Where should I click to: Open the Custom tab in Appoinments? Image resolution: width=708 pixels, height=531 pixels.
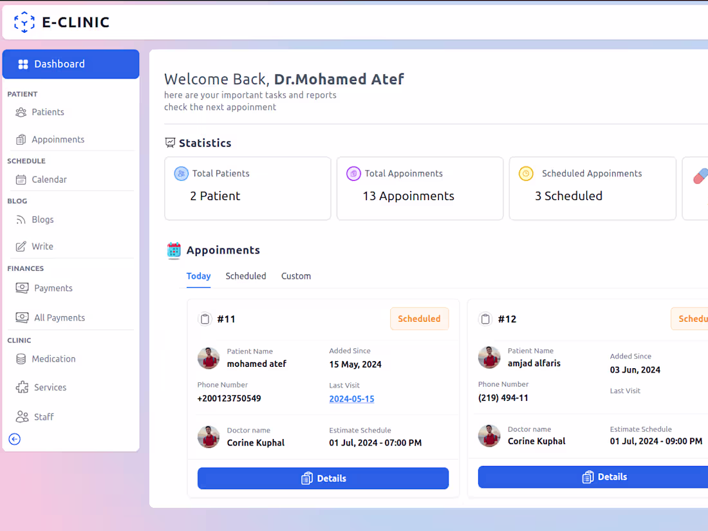click(x=295, y=275)
